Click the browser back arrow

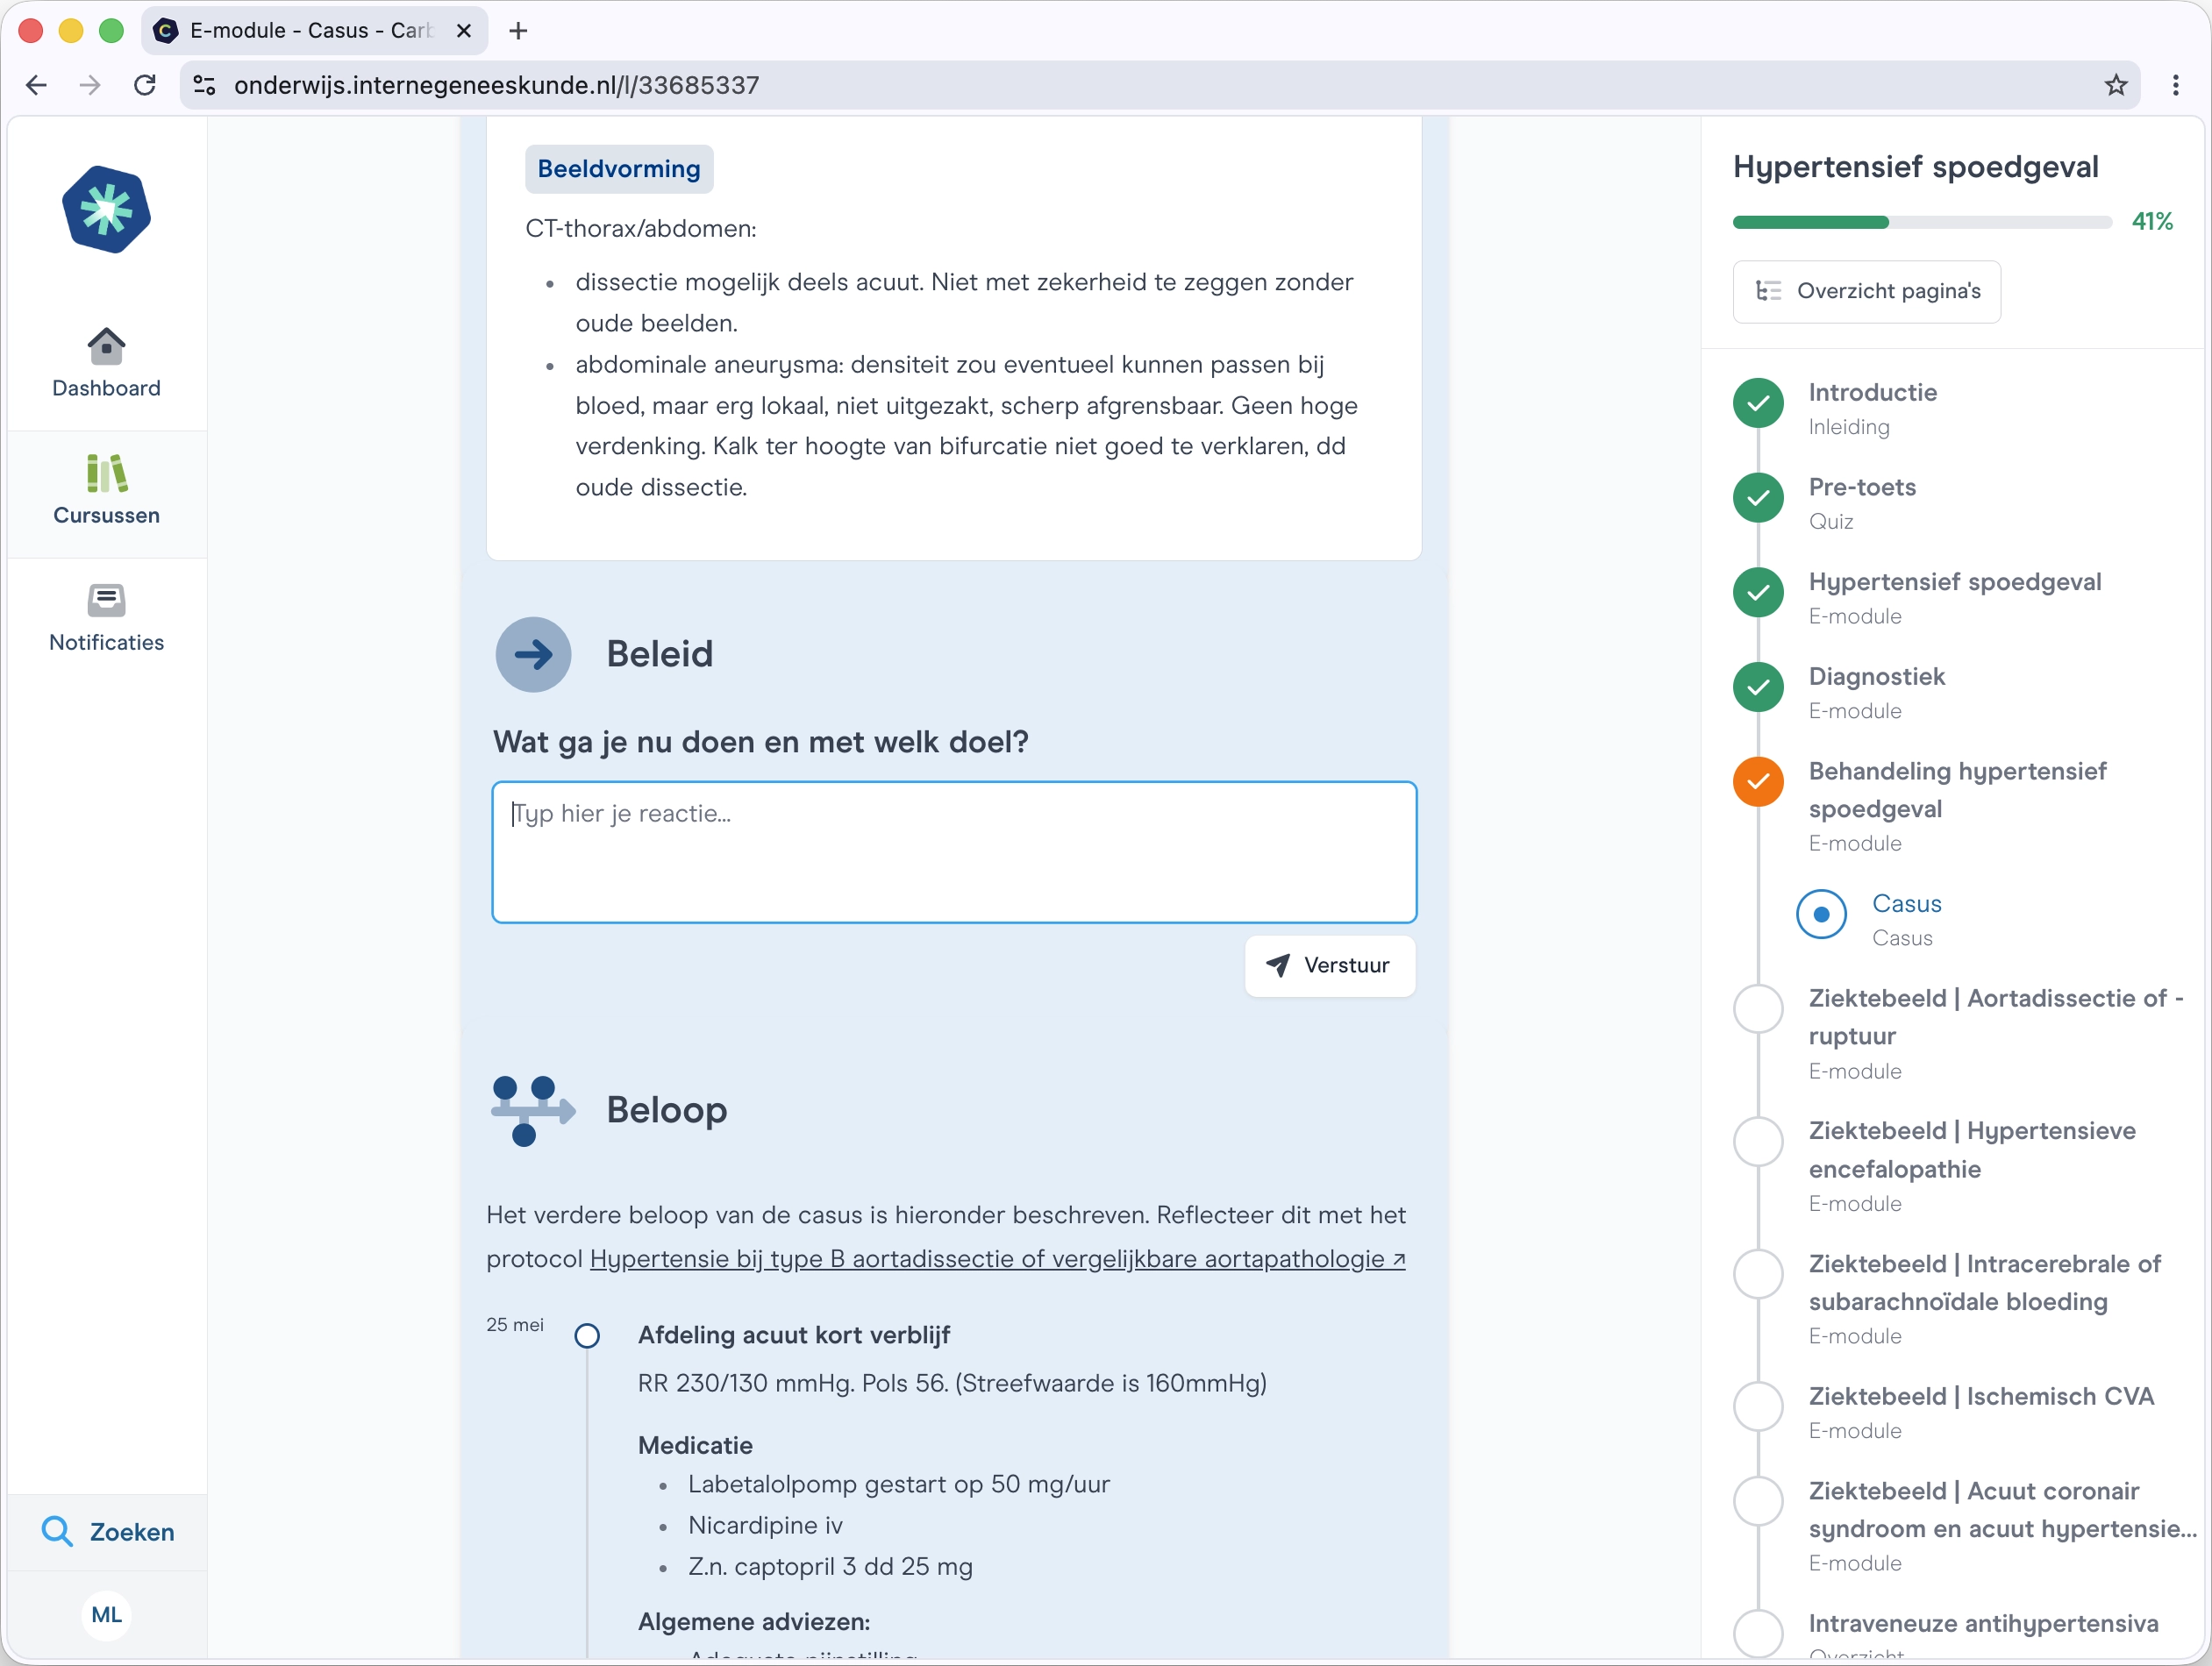[x=36, y=85]
